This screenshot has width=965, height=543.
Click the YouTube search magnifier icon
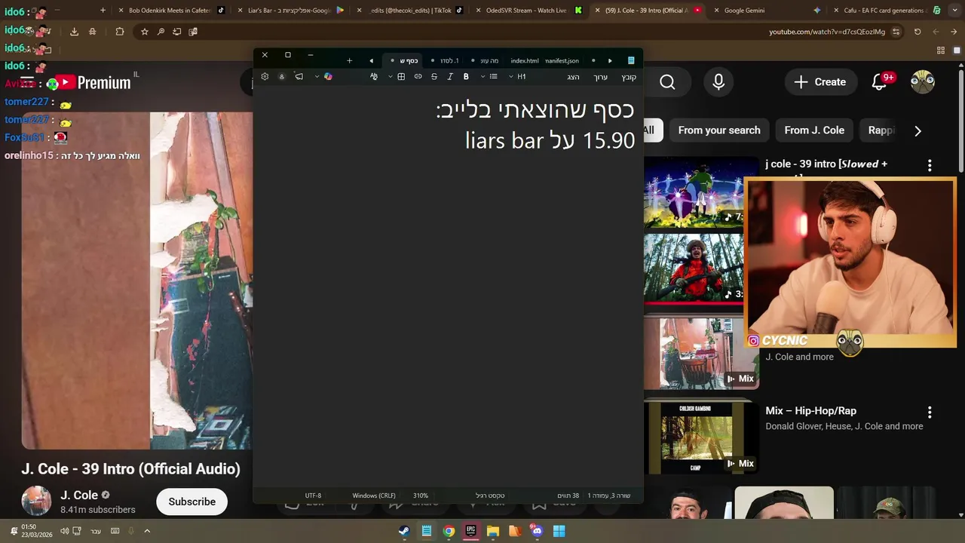pyautogui.click(x=667, y=82)
